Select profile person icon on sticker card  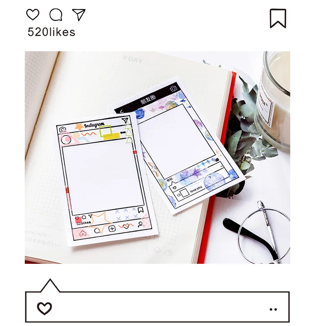[x=140, y=224]
